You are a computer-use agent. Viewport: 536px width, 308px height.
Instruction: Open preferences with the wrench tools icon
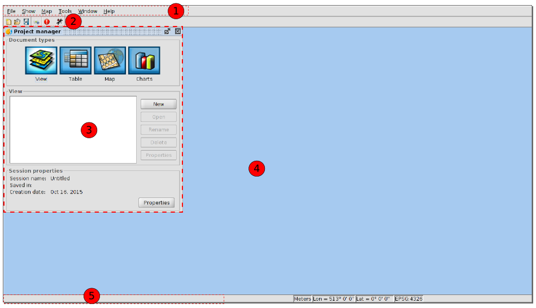(59, 21)
